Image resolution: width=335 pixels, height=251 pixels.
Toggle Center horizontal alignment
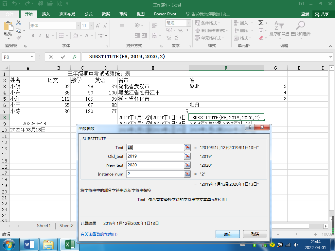click(122, 35)
